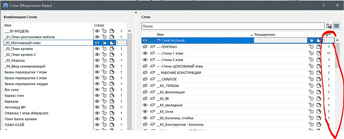Click lock icon of КХ_ ГИЛЬЗЫ layer

(x=311, y=86)
